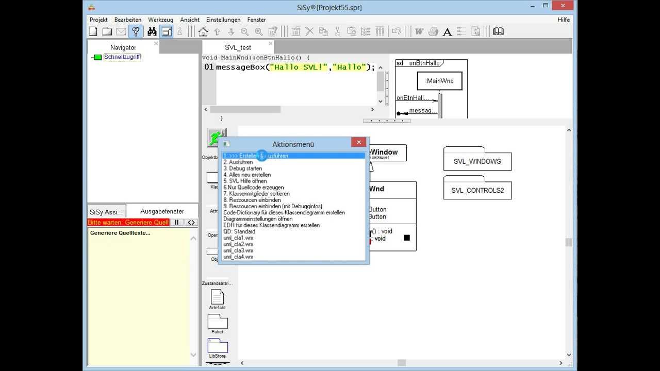Expand the tool palette bottom arrow
This screenshot has height=371, width=660.
click(x=218, y=363)
